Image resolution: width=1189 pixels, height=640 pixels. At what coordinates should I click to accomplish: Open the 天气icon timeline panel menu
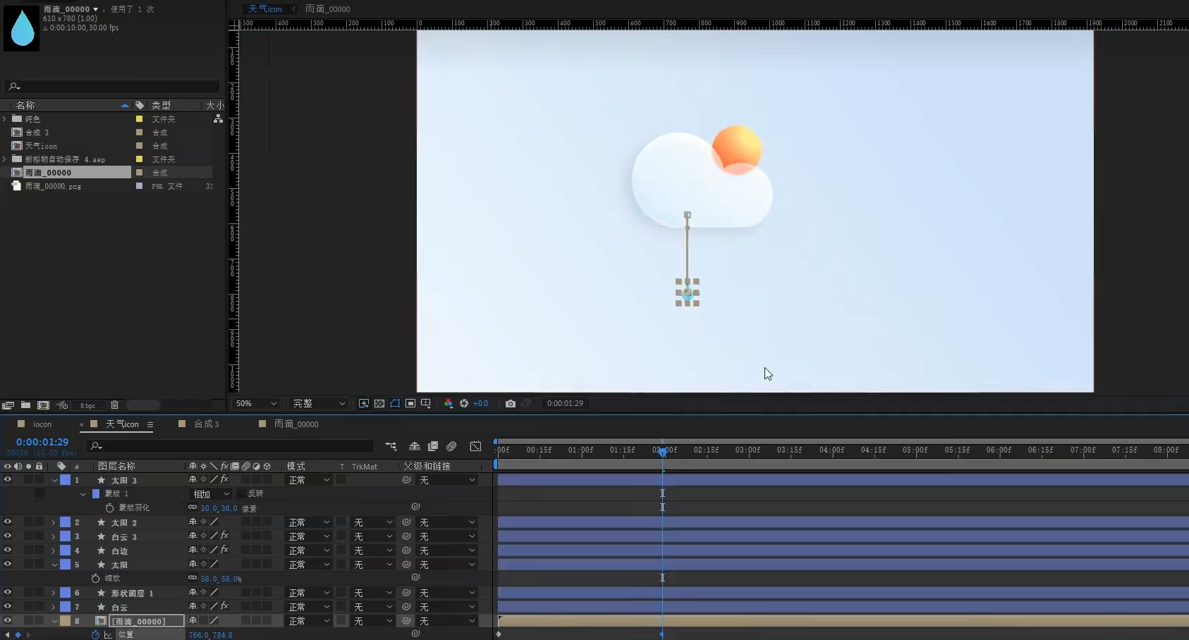[x=150, y=424]
